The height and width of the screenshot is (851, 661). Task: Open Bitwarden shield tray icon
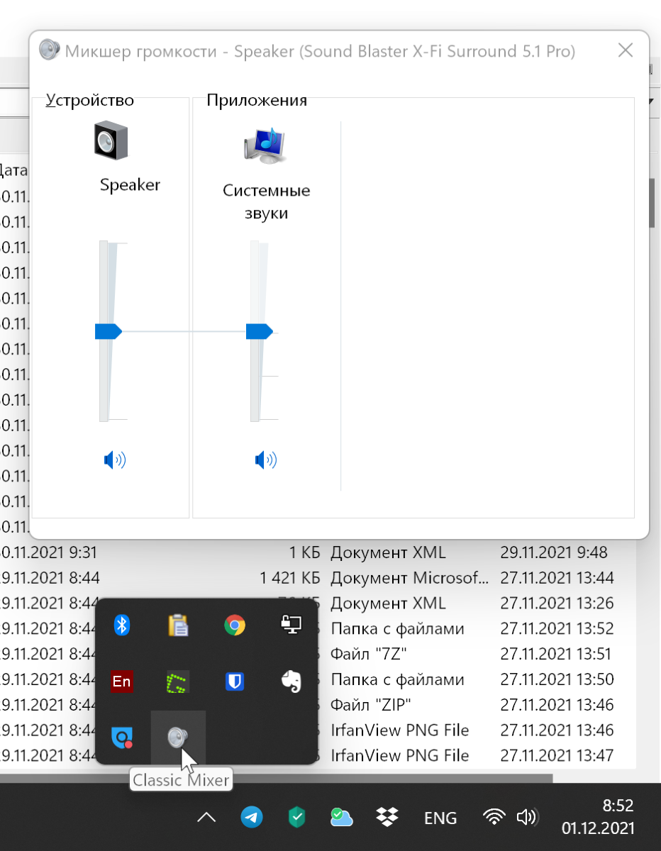point(235,682)
